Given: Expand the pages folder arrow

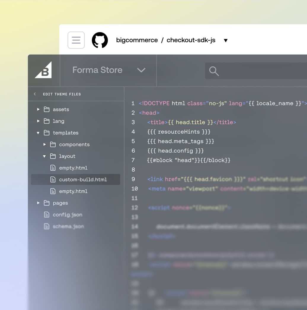Looking at the screenshot, I should [x=38, y=203].
